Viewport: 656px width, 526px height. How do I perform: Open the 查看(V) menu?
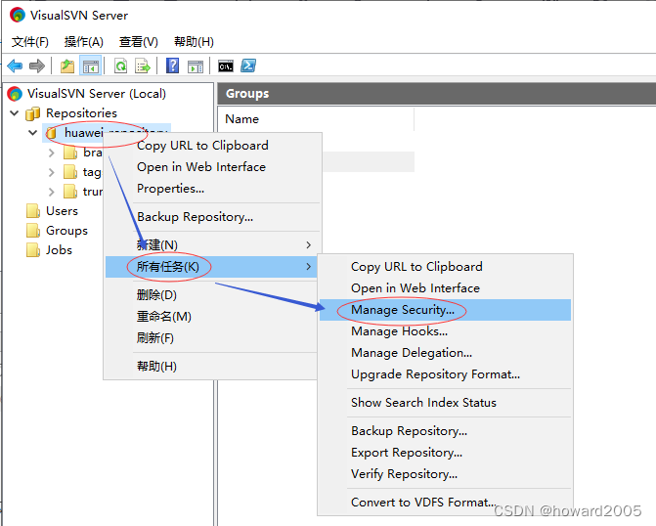pos(139,42)
